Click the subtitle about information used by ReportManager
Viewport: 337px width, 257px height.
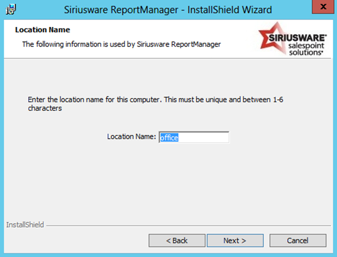pos(121,44)
